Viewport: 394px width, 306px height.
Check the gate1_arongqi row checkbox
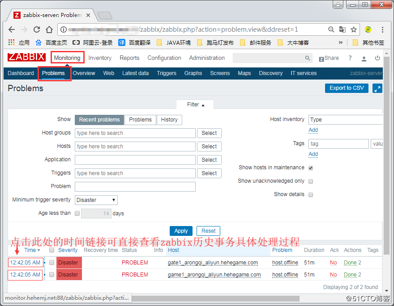click(52, 262)
